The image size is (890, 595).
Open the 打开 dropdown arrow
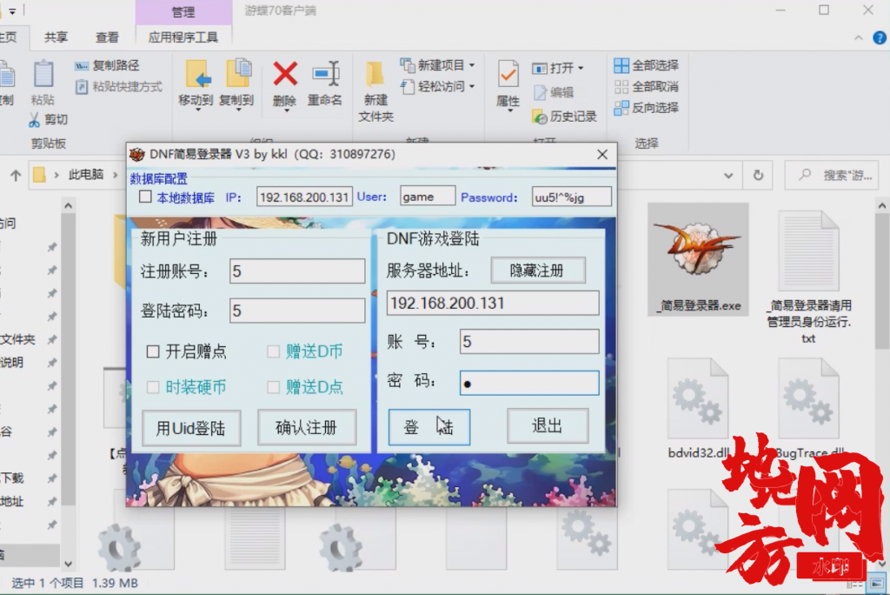(581, 68)
